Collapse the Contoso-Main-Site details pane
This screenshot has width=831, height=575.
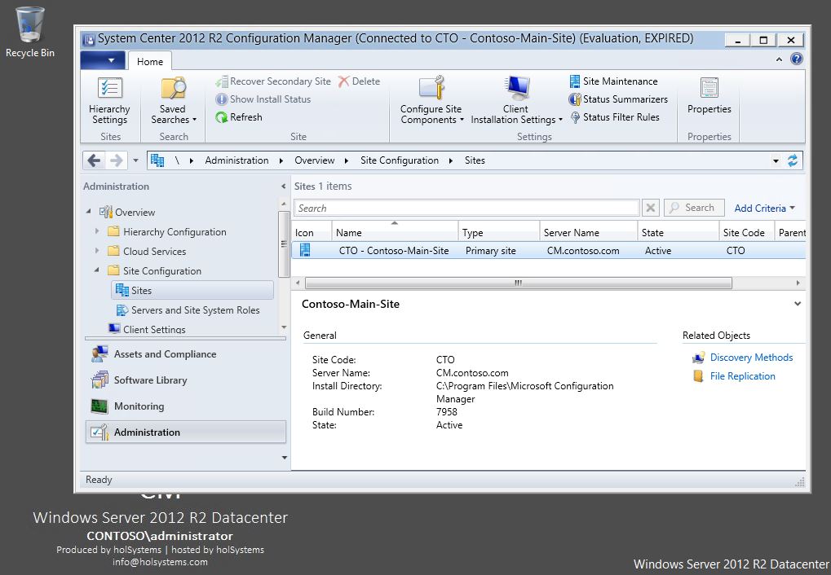pyautogui.click(x=797, y=304)
